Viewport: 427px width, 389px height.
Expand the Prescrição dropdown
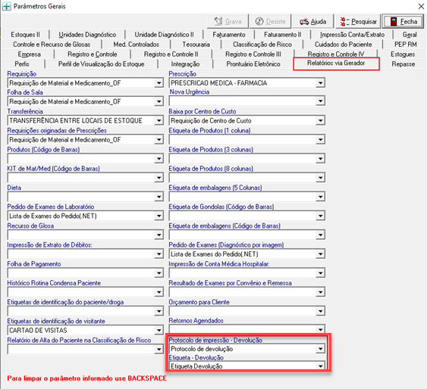320,82
